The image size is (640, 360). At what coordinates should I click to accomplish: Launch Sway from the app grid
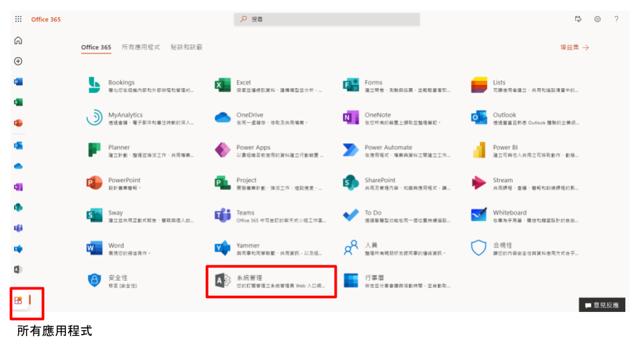[x=140, y=215]
